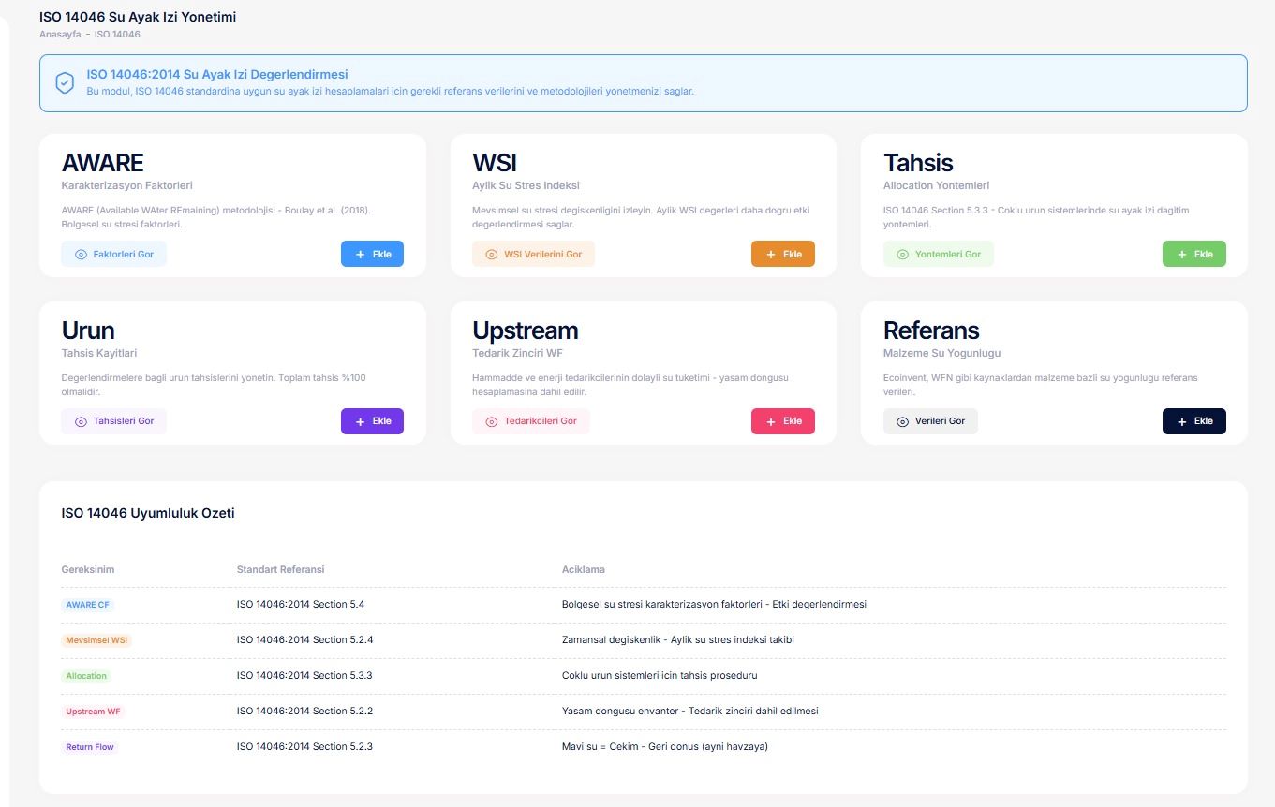Click the Tahsisleri Gor button

pos(113,420)
